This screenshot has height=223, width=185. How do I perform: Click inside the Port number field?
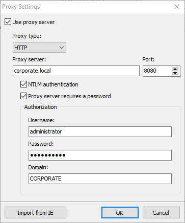157,71
